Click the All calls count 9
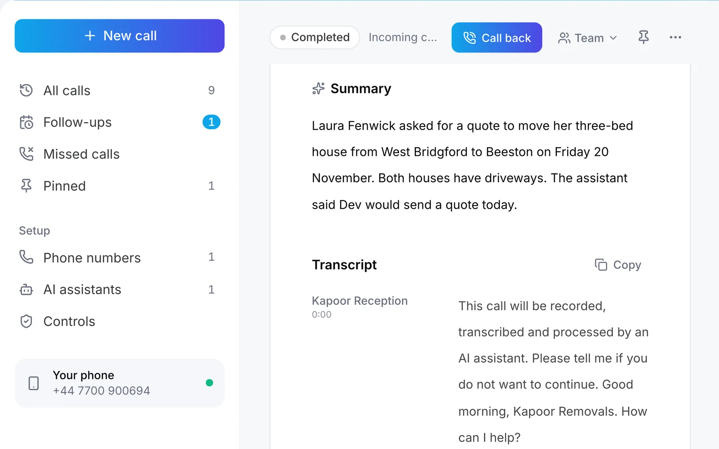The image size is (719, 449). (211, 90)
